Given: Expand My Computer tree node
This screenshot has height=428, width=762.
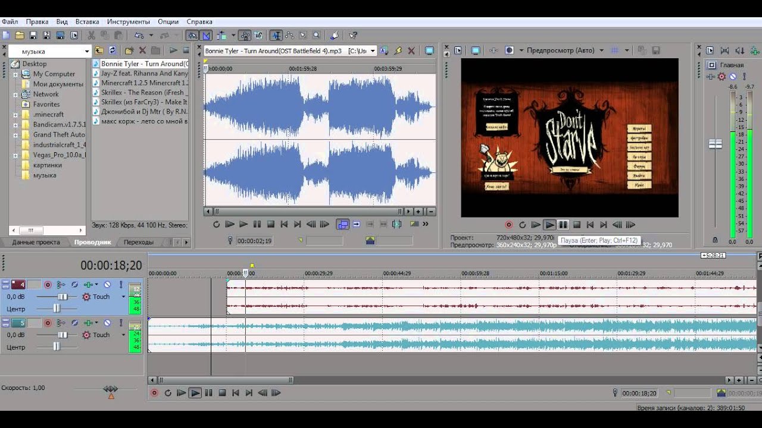Looking at the screenshot, I should (15, 74).
